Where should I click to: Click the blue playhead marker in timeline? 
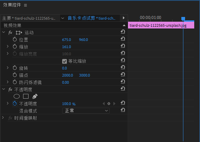pos(183,19)
